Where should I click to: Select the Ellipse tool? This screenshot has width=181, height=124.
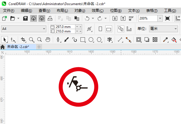pos(91,40)
